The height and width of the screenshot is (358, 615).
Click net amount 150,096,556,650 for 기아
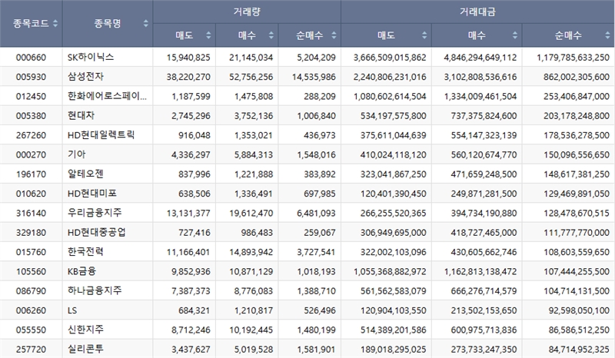[x=577, y=155]
